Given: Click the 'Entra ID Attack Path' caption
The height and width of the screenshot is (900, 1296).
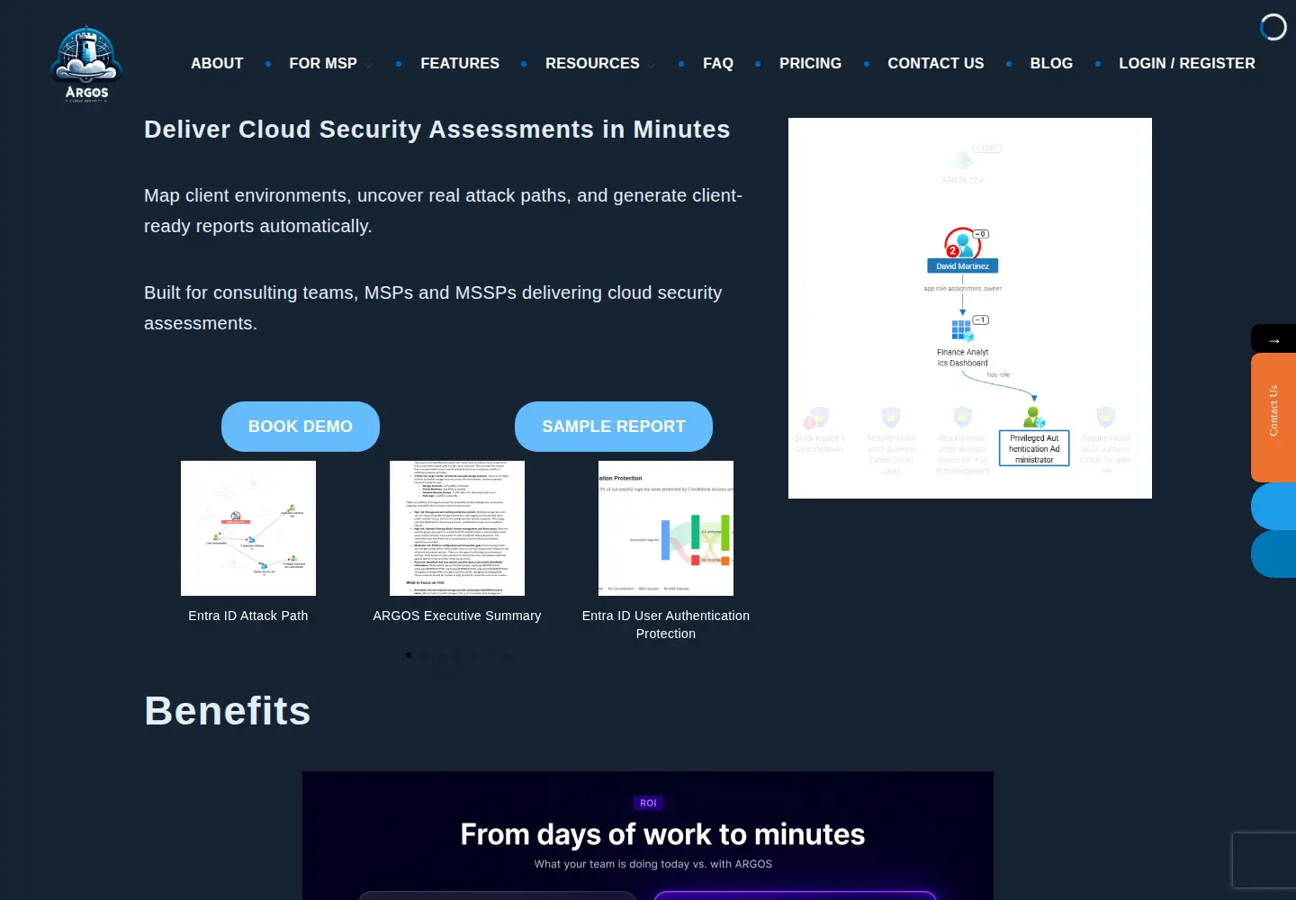Looking at the screenshot, I should coord(248,616).
